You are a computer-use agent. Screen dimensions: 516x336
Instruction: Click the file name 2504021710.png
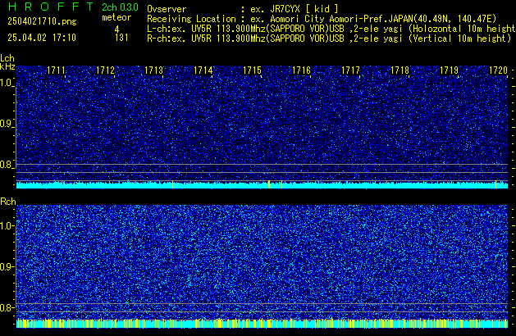pos(42,21)
